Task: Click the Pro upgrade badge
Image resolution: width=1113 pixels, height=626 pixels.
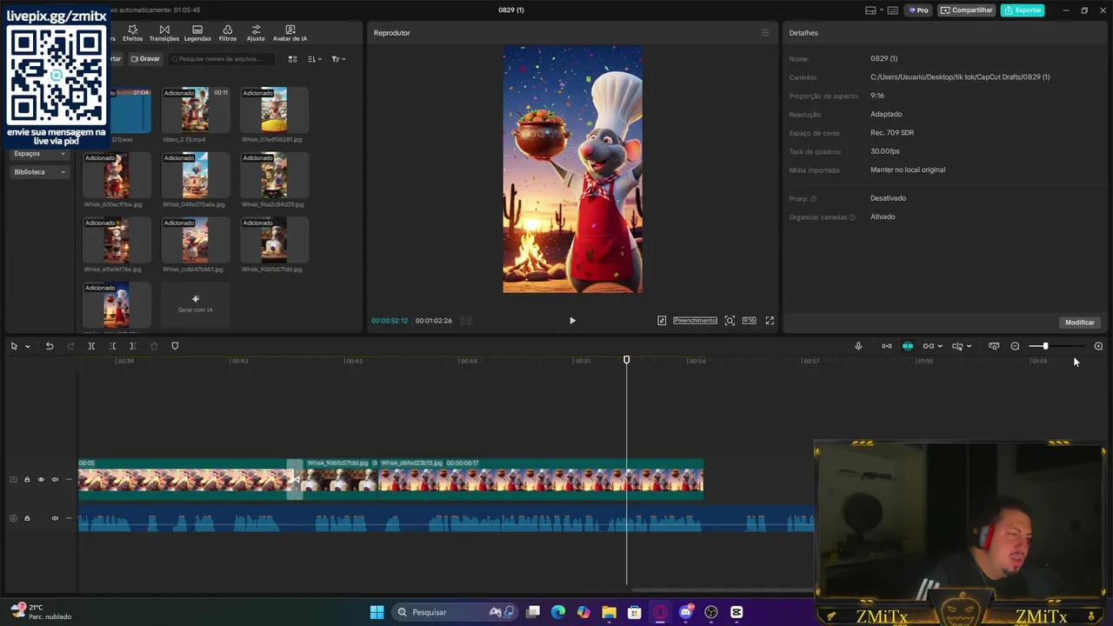Action: (x=918, y=10)
